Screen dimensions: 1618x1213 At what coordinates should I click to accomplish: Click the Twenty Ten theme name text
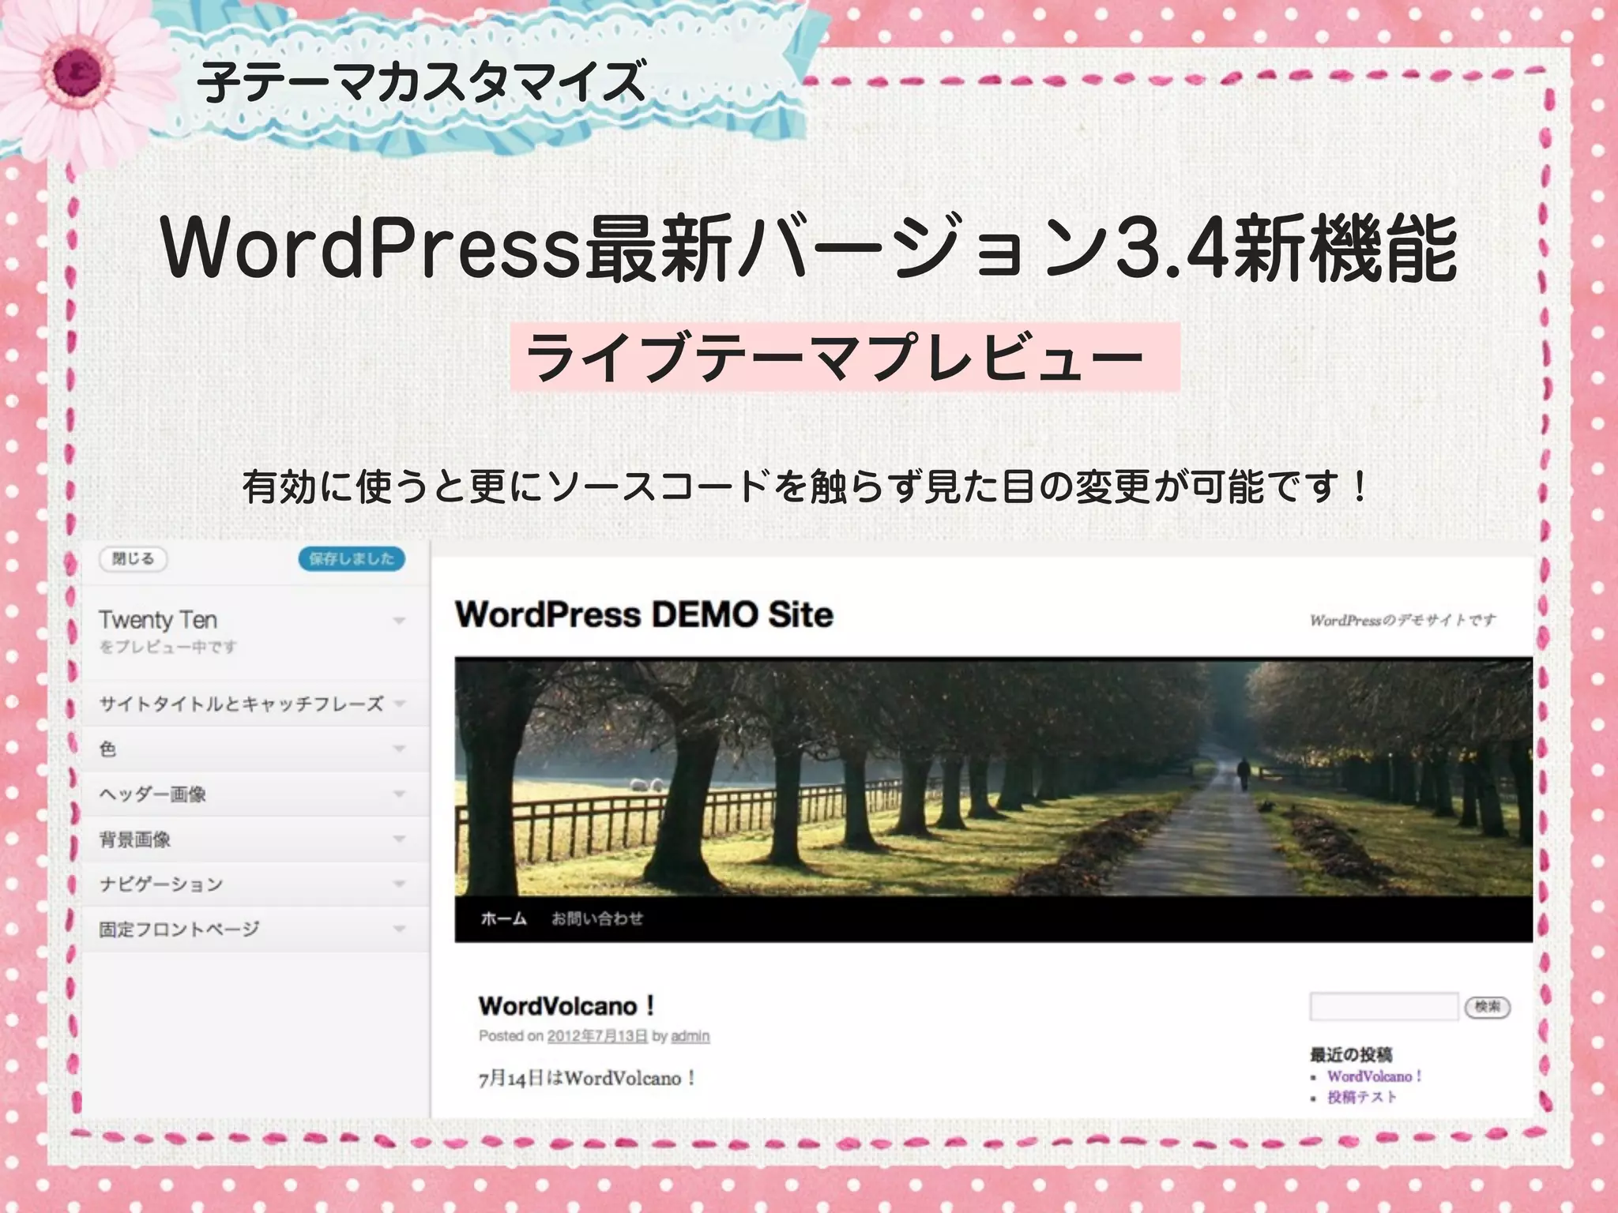(158, 620)
